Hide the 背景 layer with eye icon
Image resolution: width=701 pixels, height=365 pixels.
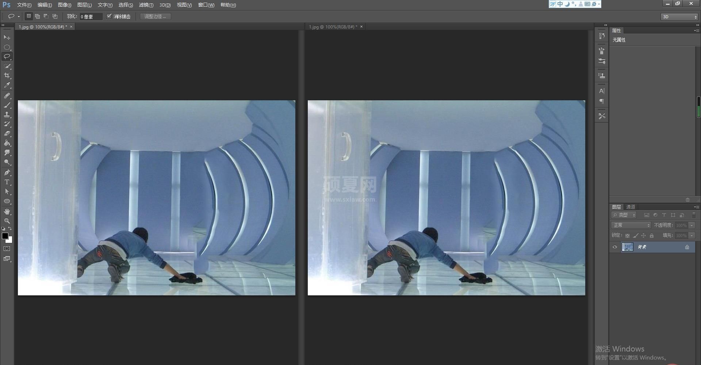(x=615, y=247)
